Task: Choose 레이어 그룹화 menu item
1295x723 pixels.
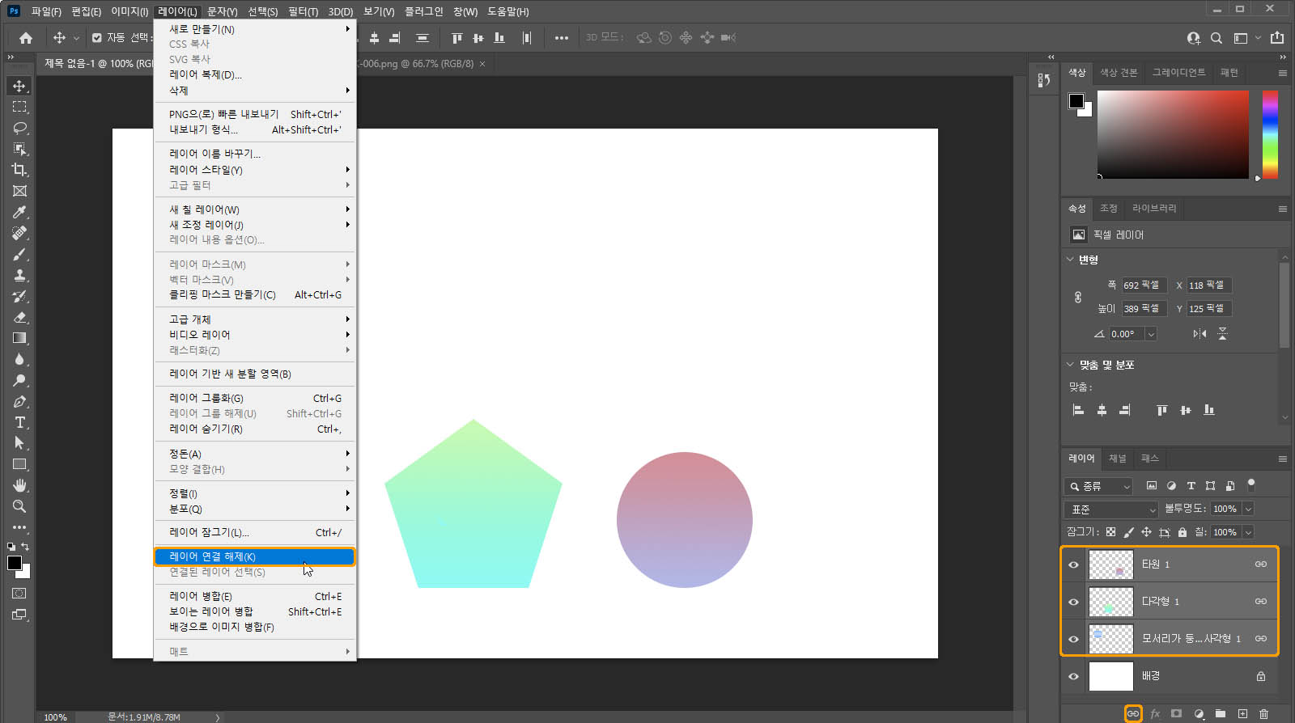Action: 254,398
